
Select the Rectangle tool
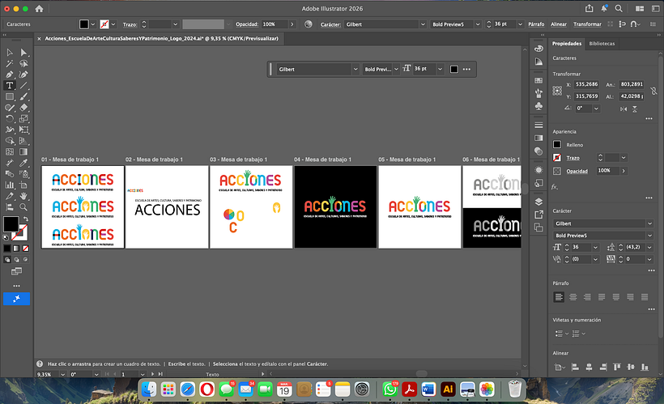[10, 96]
